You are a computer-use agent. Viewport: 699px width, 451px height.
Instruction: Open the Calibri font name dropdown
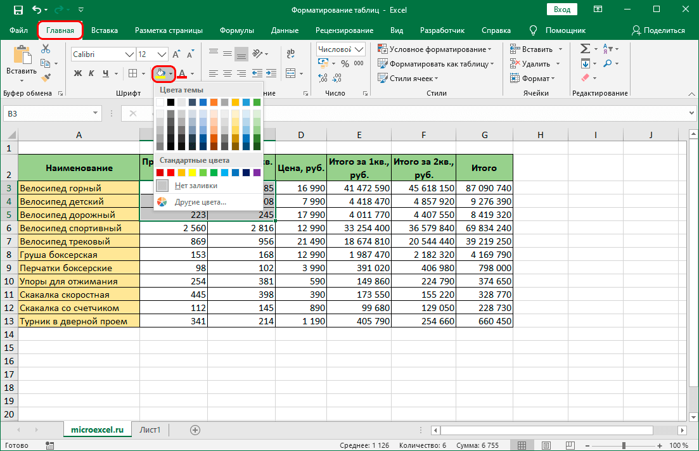pos(130,54)
